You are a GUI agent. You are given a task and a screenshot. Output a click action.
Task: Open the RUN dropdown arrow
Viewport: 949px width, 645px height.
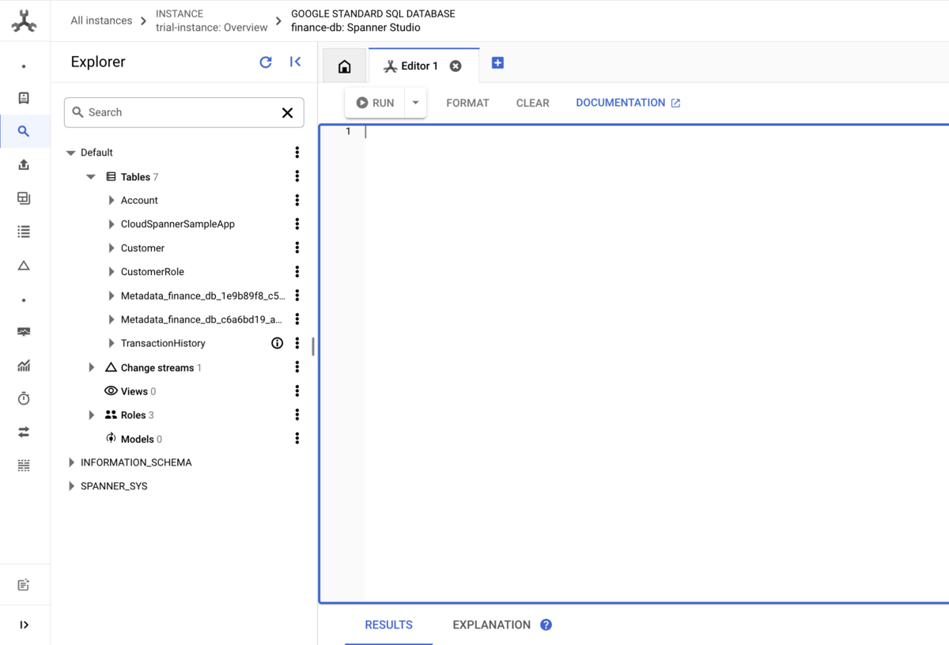[x=415, y=102]
